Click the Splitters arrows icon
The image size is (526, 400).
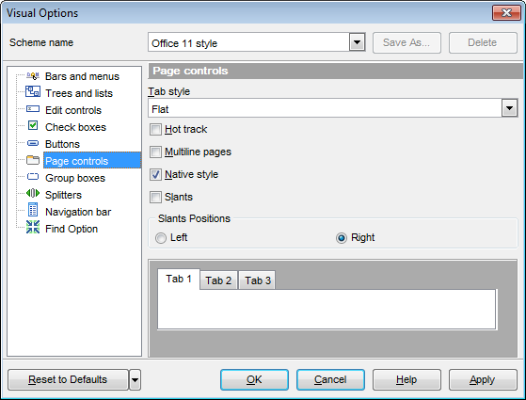(x=33, y=193)
